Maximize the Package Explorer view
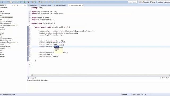Viewport: 170px width, 96px height. point(25,5)
